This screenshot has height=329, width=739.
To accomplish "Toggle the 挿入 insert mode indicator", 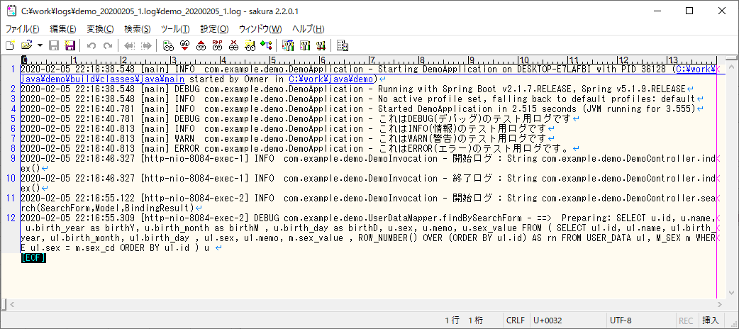I will coord(711,320).
